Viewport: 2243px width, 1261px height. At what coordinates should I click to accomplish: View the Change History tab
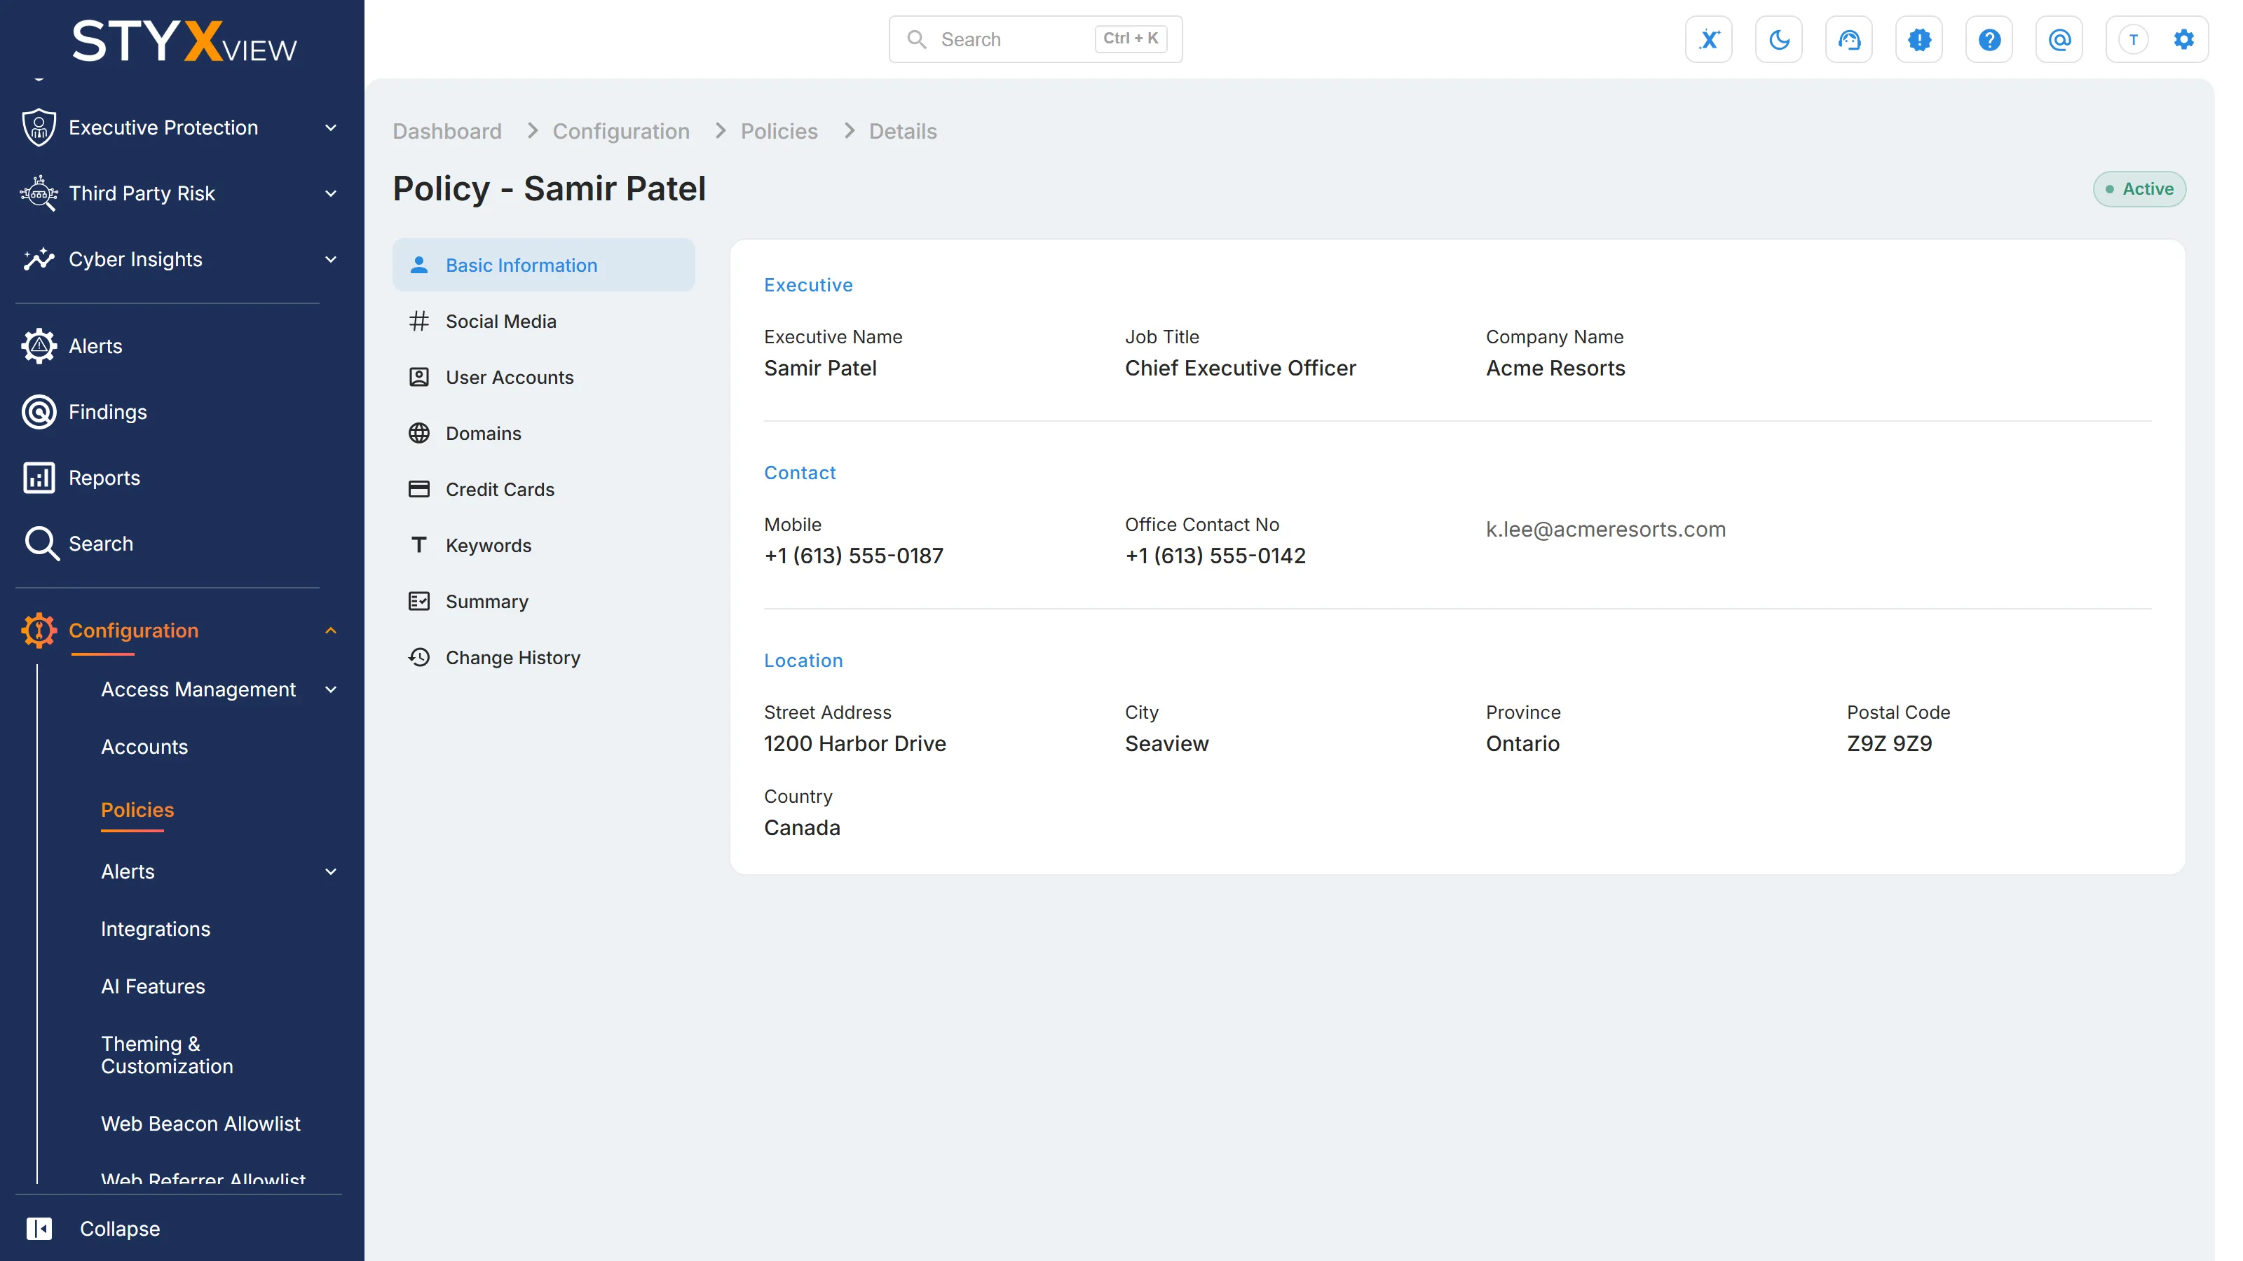(x=543, y=658)
